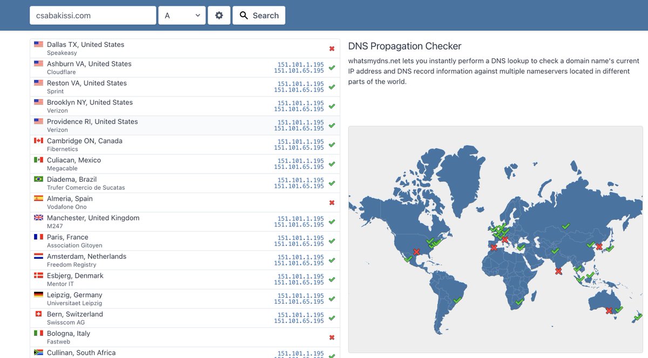Click the green check for Culiacan, Mexico
Screen dimensions: 648x358
click(332, 164)
